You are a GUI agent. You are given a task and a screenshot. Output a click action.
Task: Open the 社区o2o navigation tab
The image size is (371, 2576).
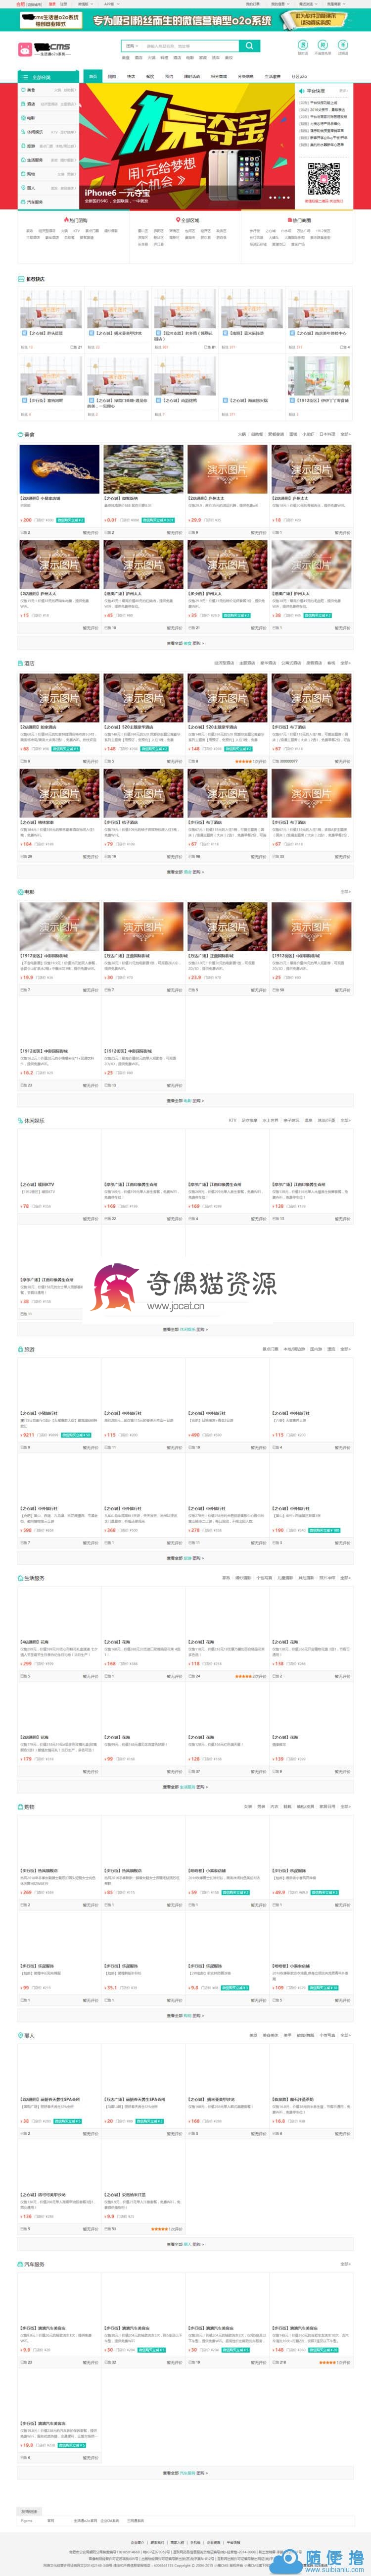[299, 76]
